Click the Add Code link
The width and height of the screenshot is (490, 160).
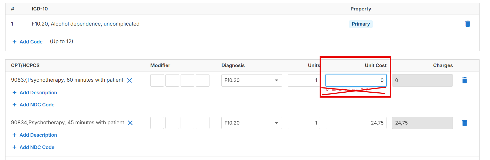pyautogui.click(x=31, y=42)
